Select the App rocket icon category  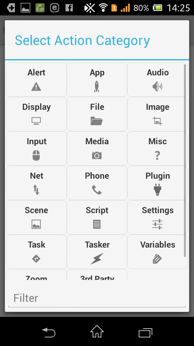(x=97, y=80)
